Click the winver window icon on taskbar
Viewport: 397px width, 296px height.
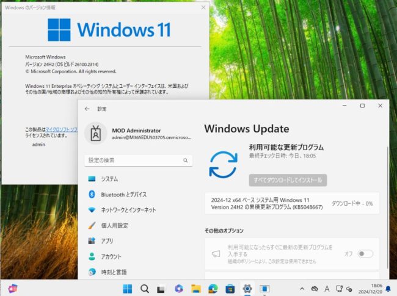[264, 289]
